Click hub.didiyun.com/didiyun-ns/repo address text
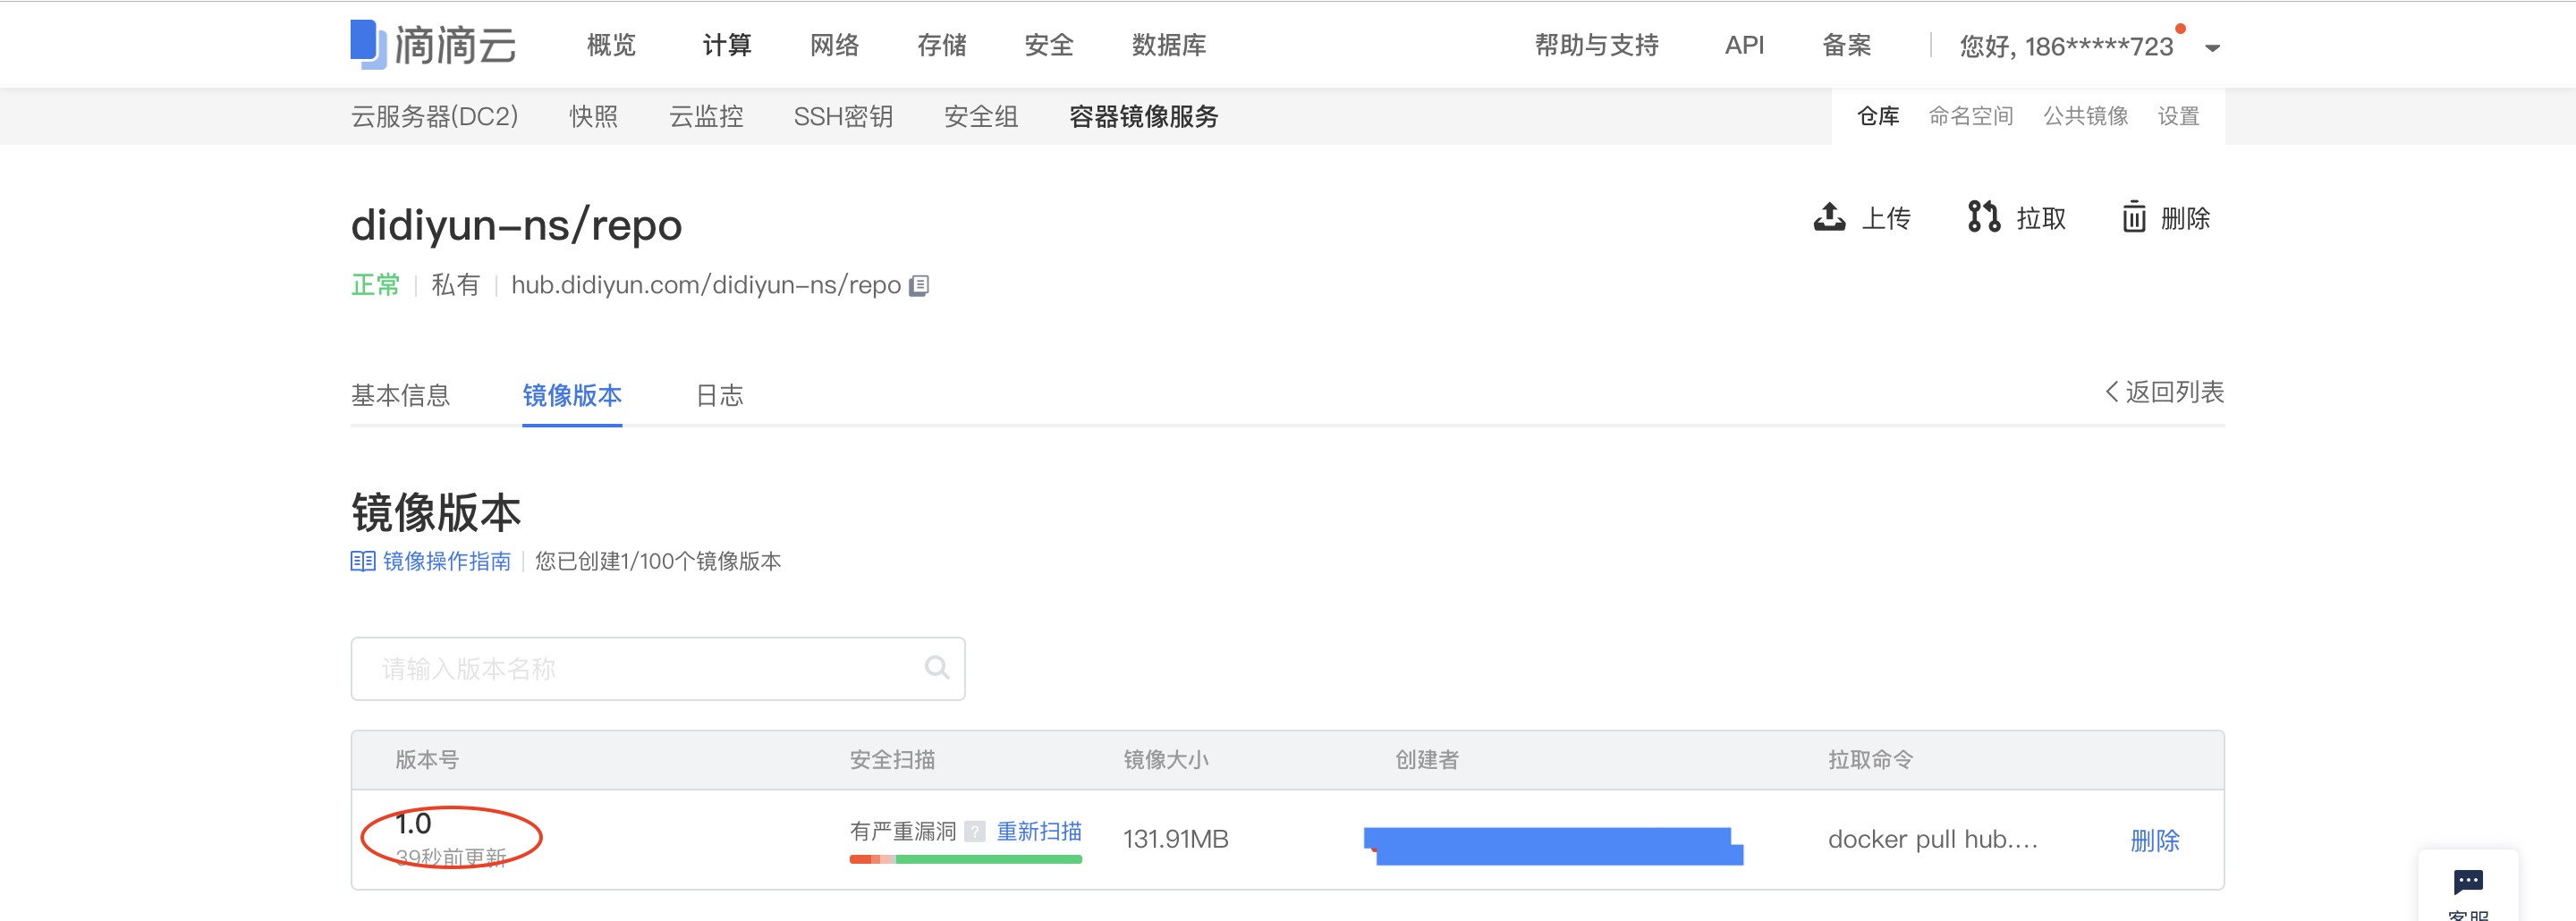Viewport: 2576px width, 921px height. (706, 285)
